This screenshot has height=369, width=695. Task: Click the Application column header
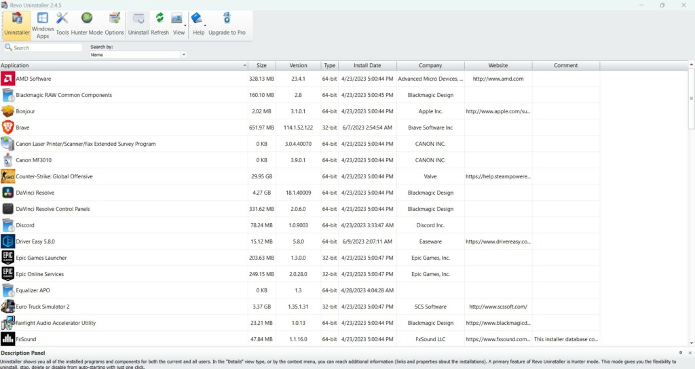(x=122, y=66)
